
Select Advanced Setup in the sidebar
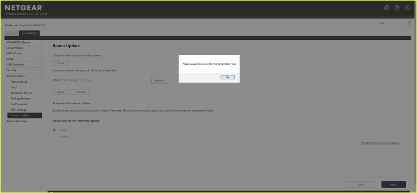pos(16,121)
